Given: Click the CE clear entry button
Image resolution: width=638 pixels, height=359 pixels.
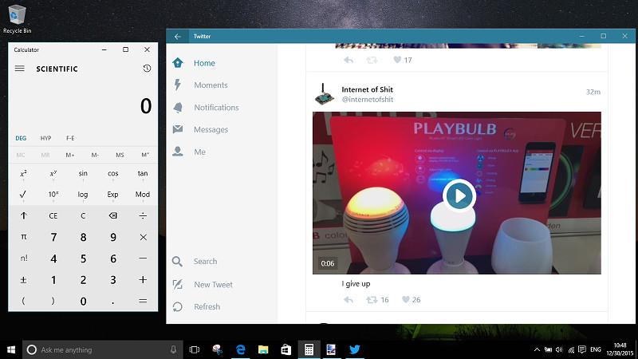Looking at the screenshot, I should tap(53, 215).
